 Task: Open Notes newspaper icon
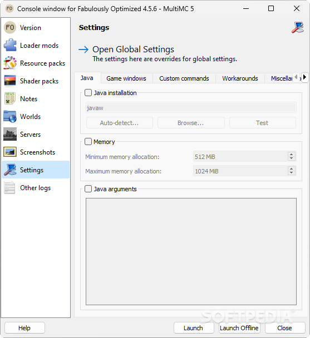(9, 99)
